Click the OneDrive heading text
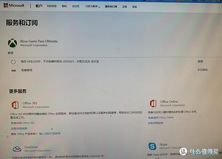The height and width of the screenshot is (159, 222). coord(31,147)
